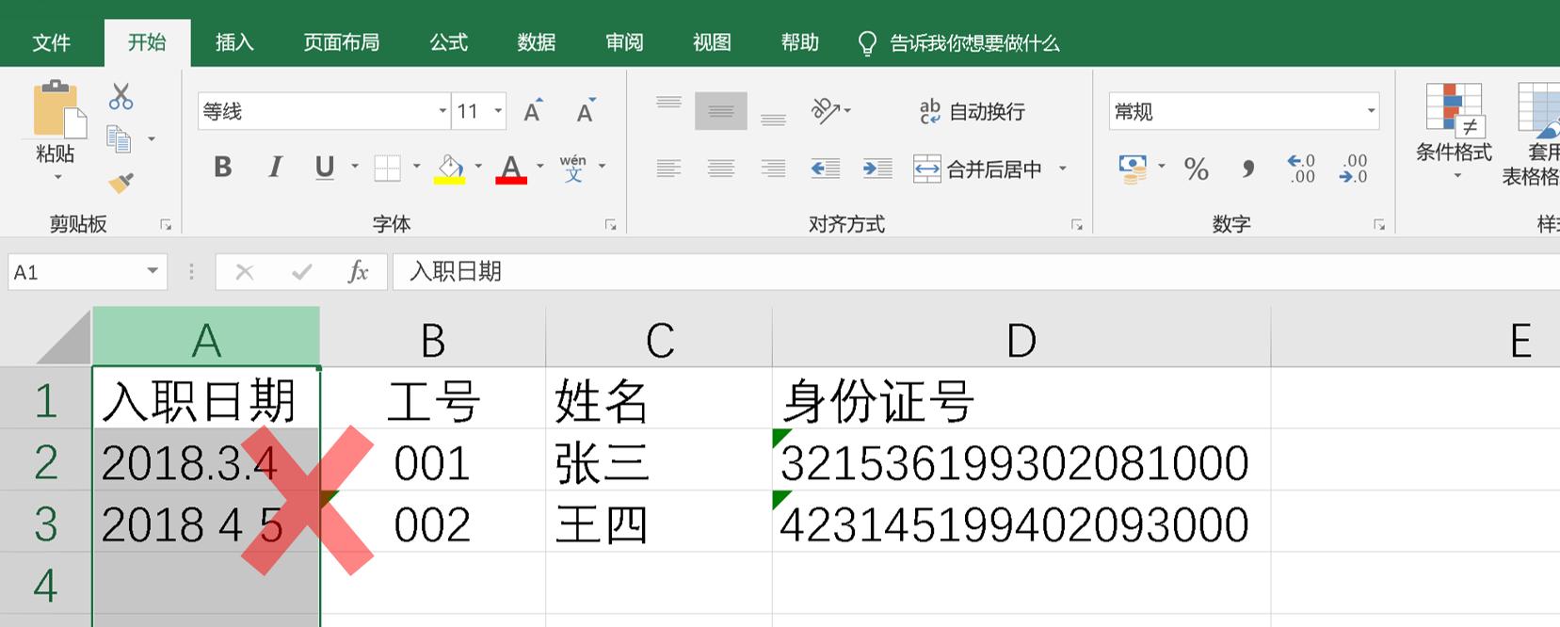
Task: Expand the font color palette arrow
Action: (x=540, y=168)
